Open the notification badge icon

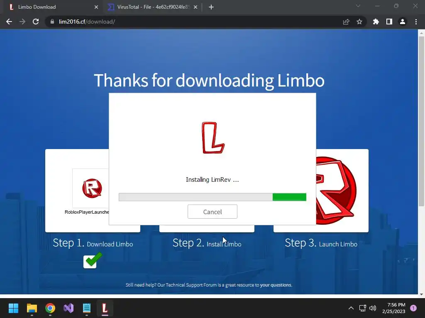coord(413,308)
